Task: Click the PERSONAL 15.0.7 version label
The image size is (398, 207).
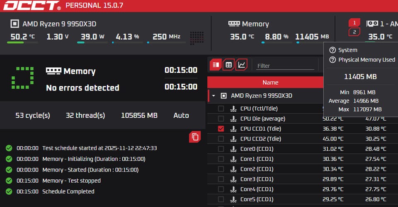Action: pos(94,5)
